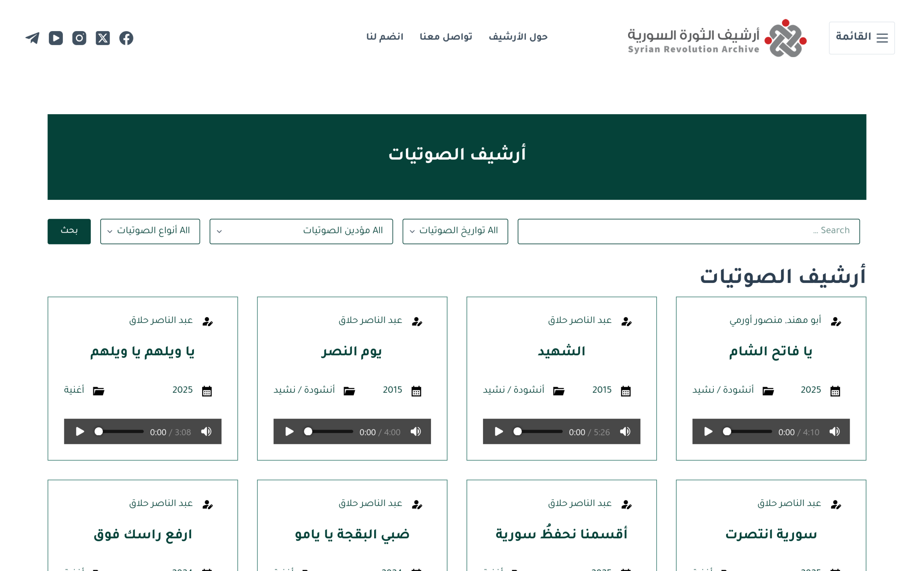Open the Telegram social icon
The image size is (914, 571).
[32, 38]
